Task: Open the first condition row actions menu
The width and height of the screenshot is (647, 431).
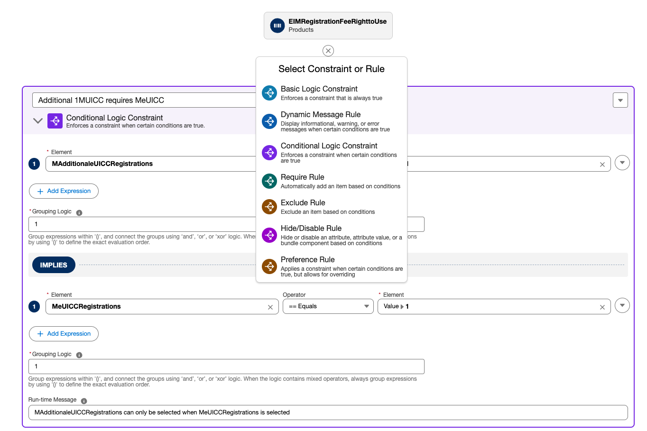Action: [x=622, y=163]
